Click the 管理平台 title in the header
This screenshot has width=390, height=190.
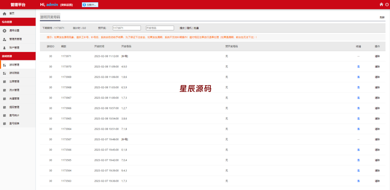point(18,5)
